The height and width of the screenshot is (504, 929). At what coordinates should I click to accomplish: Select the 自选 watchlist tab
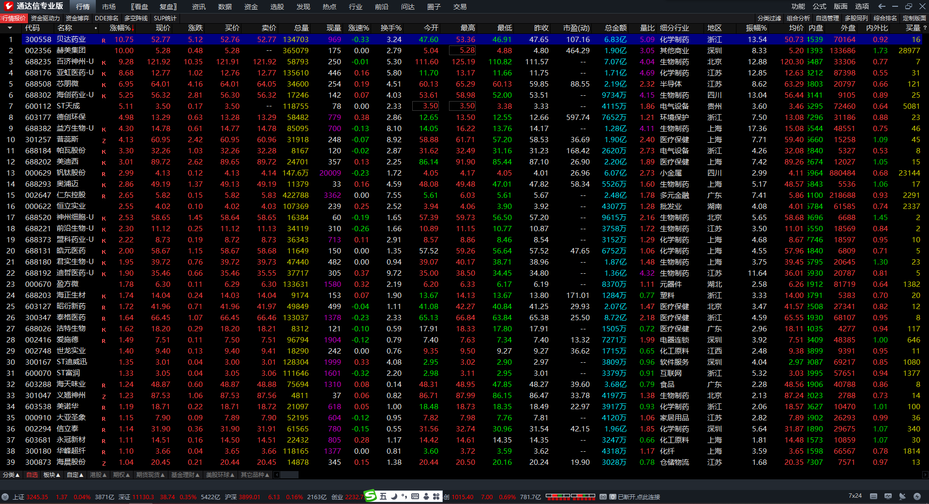[x=32, y=475]
